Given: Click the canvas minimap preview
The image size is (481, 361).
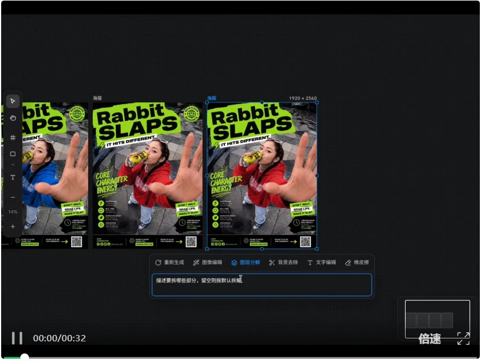Looking at the screenshot, I should coord(437,319).
